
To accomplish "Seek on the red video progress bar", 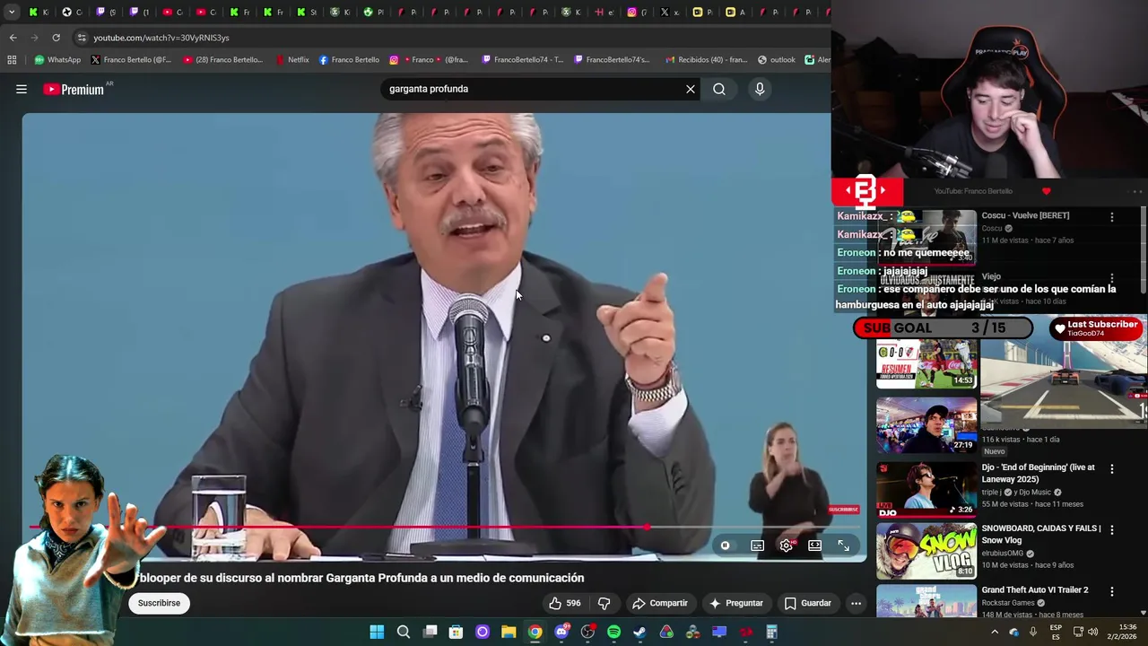I will [445, 528].
